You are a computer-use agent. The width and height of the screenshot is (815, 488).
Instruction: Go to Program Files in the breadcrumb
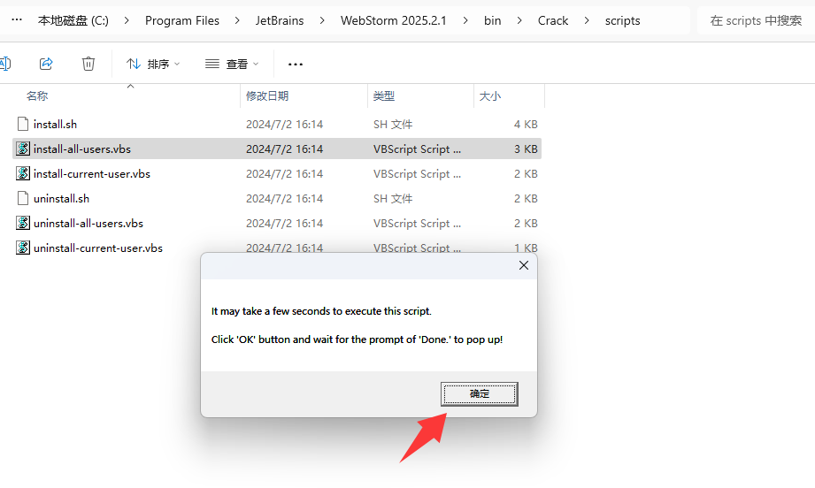coord(182,20)
